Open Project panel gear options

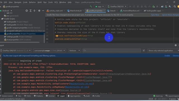(39, 11)
